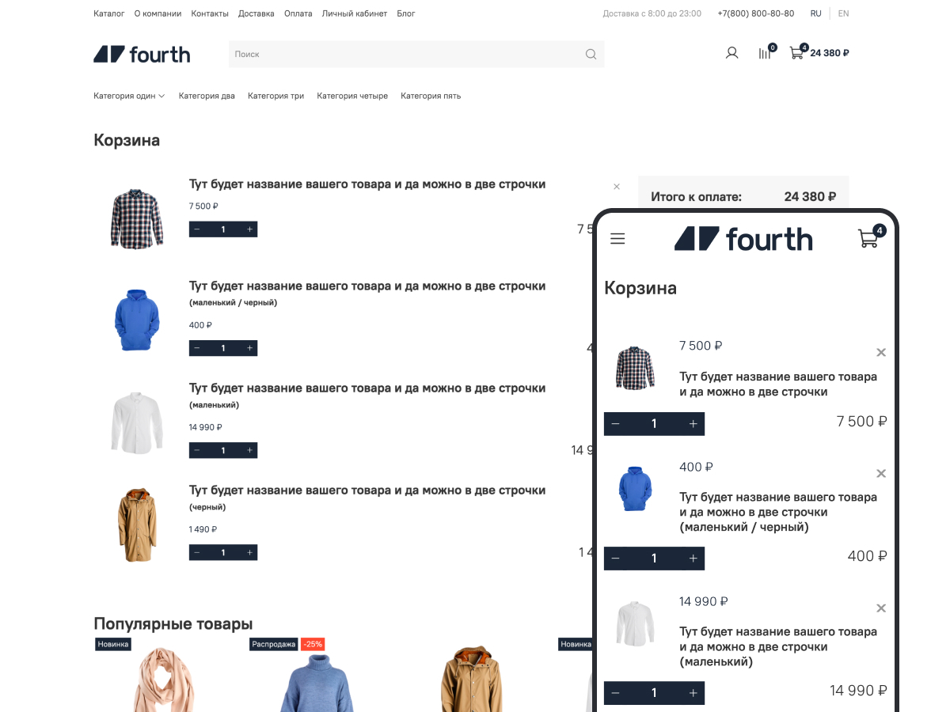
Task: Decrease quantity of desktop 400 ₽ hoodie
Action: 197,348
